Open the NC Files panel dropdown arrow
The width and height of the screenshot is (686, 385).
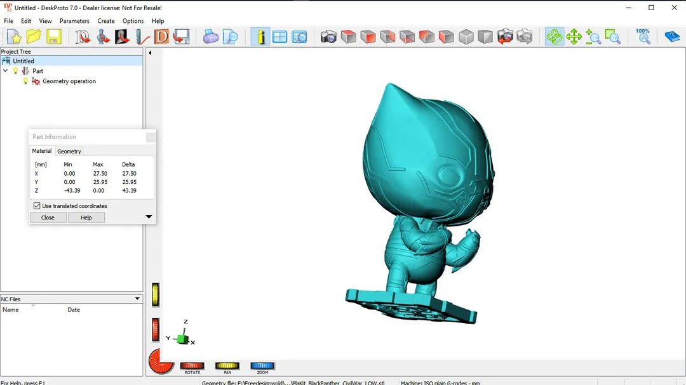[x=137, y=299]
